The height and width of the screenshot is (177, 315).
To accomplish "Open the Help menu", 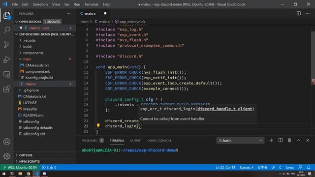I will click(x=106, y=4).
